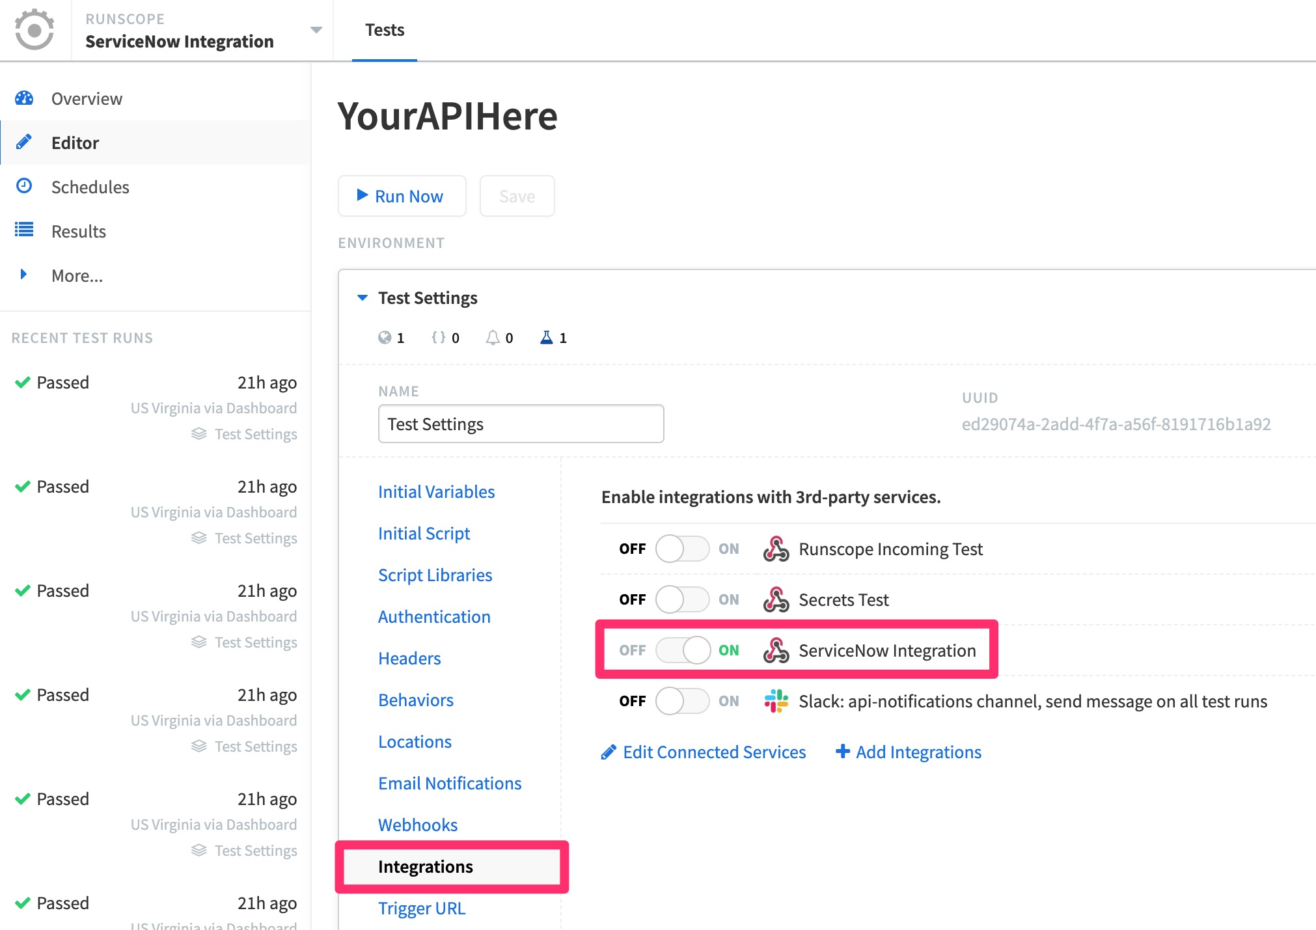The height and width of the screenshot is (930, 1316).
Task: Open Authentication settings
Action: click(435, 616)
